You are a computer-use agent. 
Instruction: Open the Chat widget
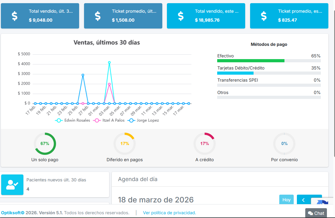pyautogui.click(x=316, y=213)
